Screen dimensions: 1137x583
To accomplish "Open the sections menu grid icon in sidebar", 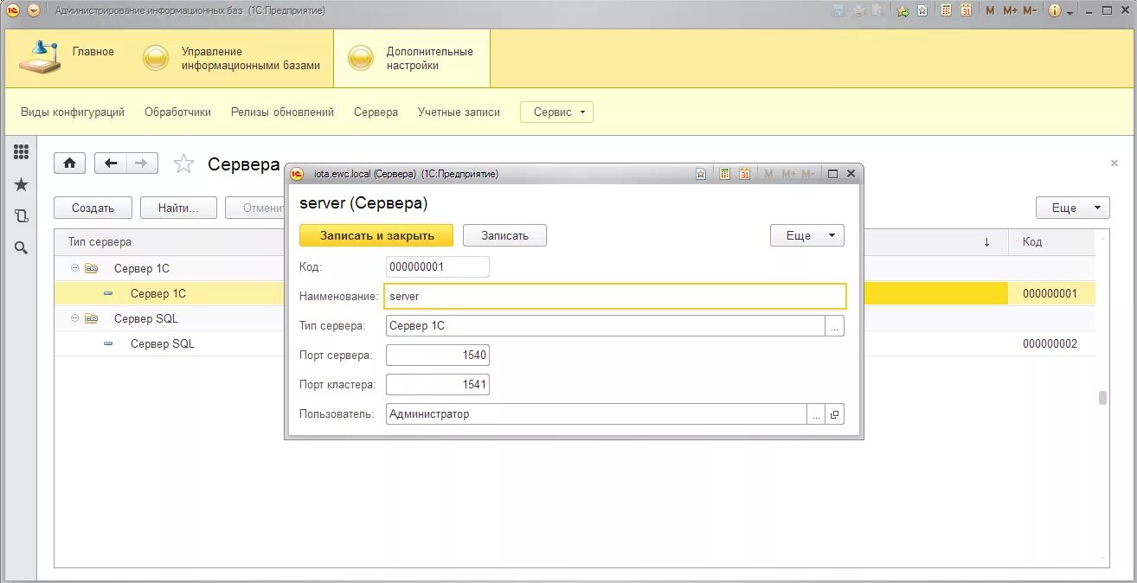I will 21,152.
